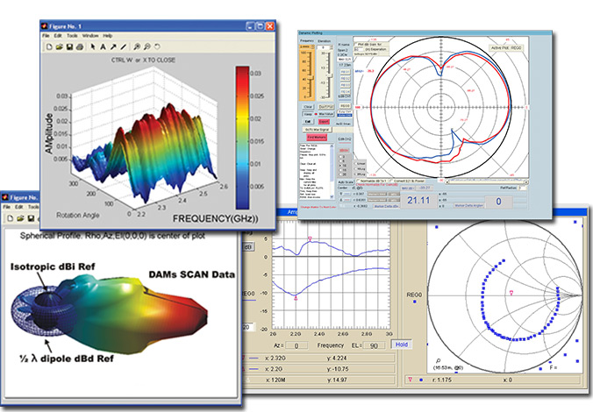Viewport: 593px width, 412px height.
Task: Open Tools menu in Figure No. 1
Action: 72,36
